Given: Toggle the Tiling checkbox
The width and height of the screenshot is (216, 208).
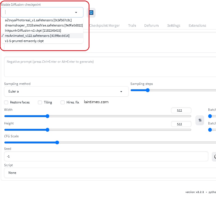Looking at the screenshot, I should (x=40, y=102).
